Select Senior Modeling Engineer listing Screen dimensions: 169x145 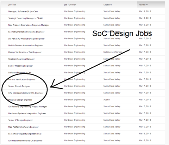click(x=20, y=66)
